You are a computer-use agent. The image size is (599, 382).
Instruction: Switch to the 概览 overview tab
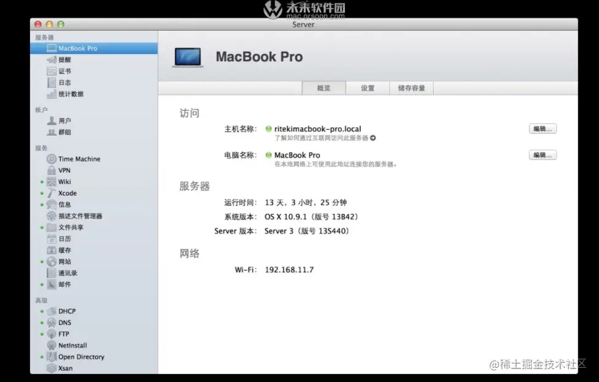coord(323,88)
